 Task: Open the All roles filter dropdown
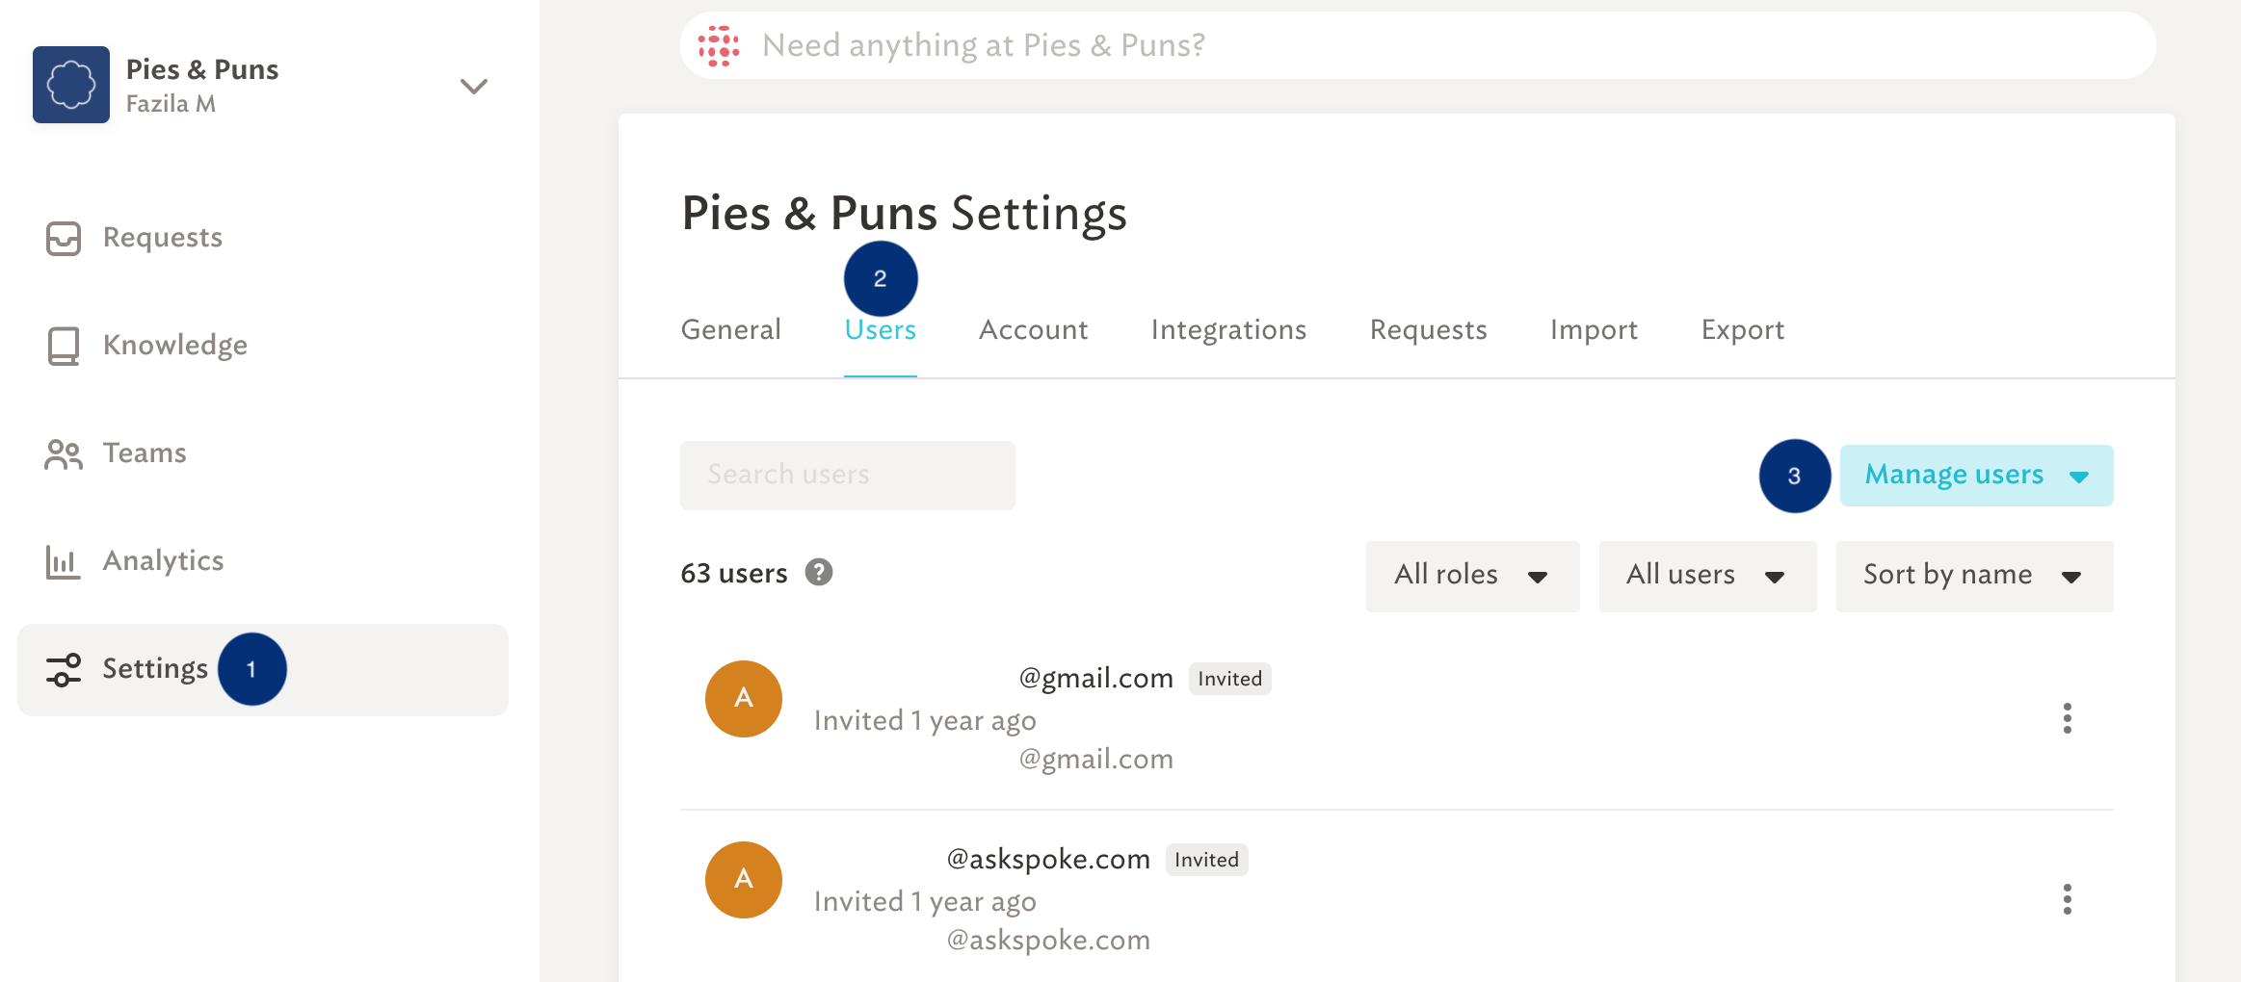[x=1472, y=576]
